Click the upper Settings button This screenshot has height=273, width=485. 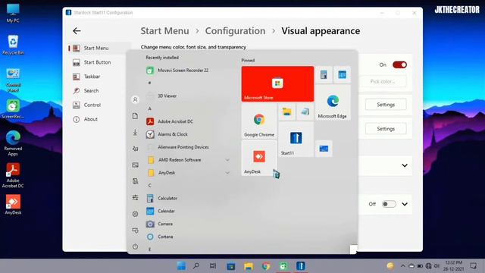[386, 105]
